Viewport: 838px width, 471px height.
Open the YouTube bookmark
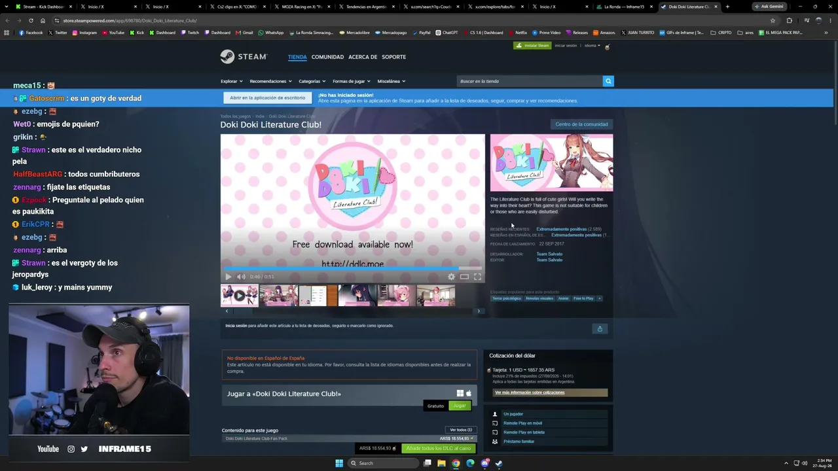(113, 33)
